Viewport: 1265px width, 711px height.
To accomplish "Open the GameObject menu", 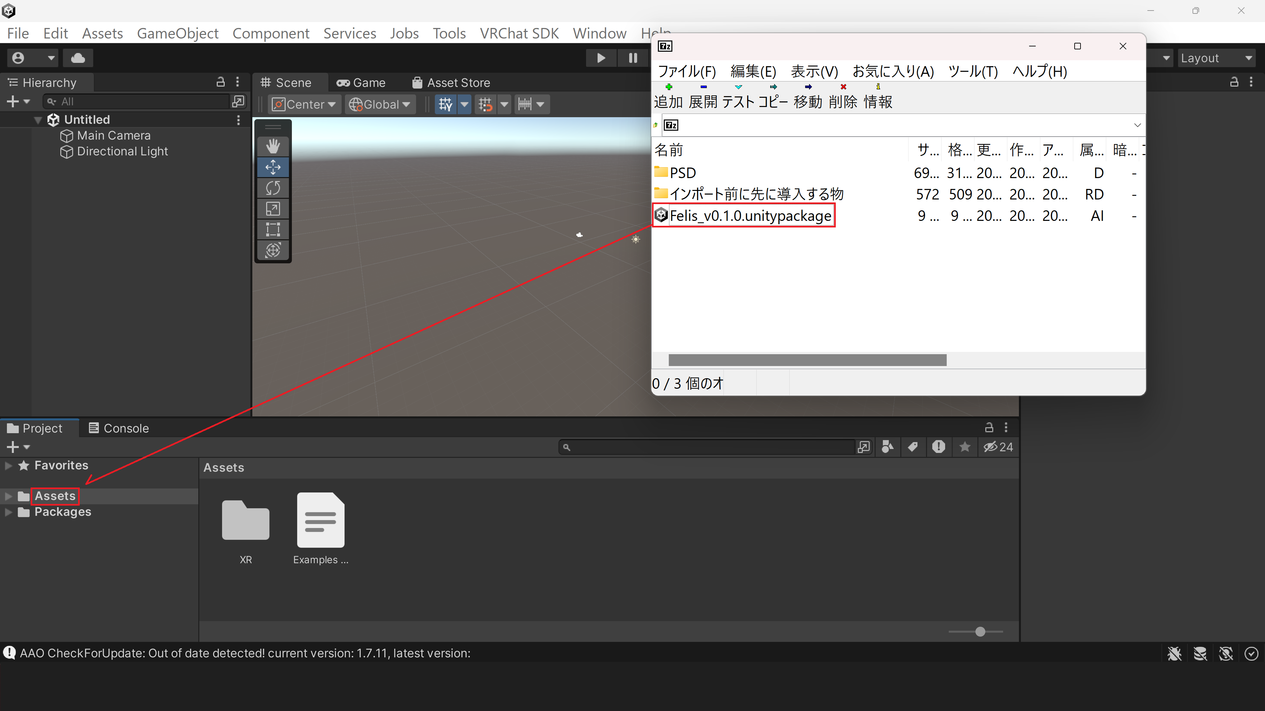I will 177,33.
